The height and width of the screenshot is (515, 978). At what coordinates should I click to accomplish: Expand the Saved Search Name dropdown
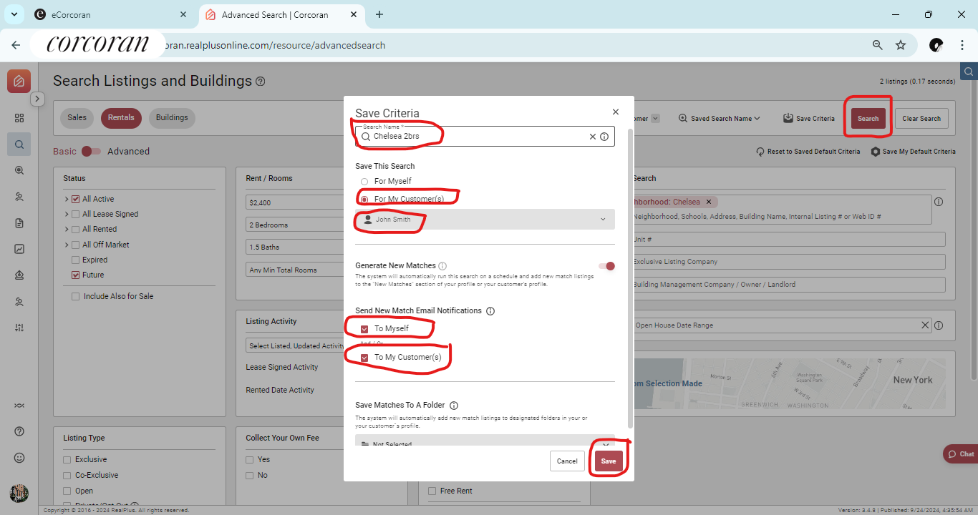pos(720,119)
